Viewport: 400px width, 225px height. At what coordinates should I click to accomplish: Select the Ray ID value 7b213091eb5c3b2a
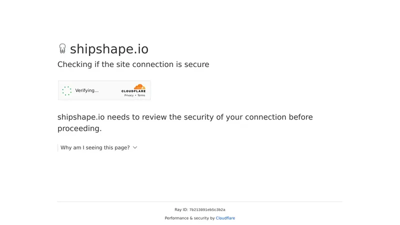[x=207, y=209]
